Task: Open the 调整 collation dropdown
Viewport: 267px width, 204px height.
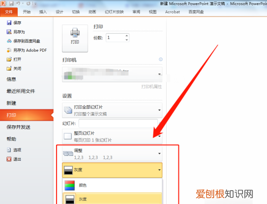Action: pyautogui.click(x=112, y=154)
